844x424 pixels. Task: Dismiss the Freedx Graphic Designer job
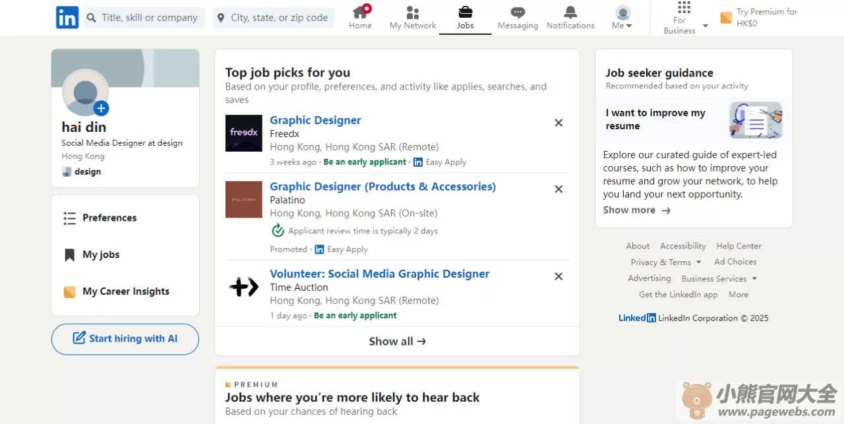coord(558,123)
